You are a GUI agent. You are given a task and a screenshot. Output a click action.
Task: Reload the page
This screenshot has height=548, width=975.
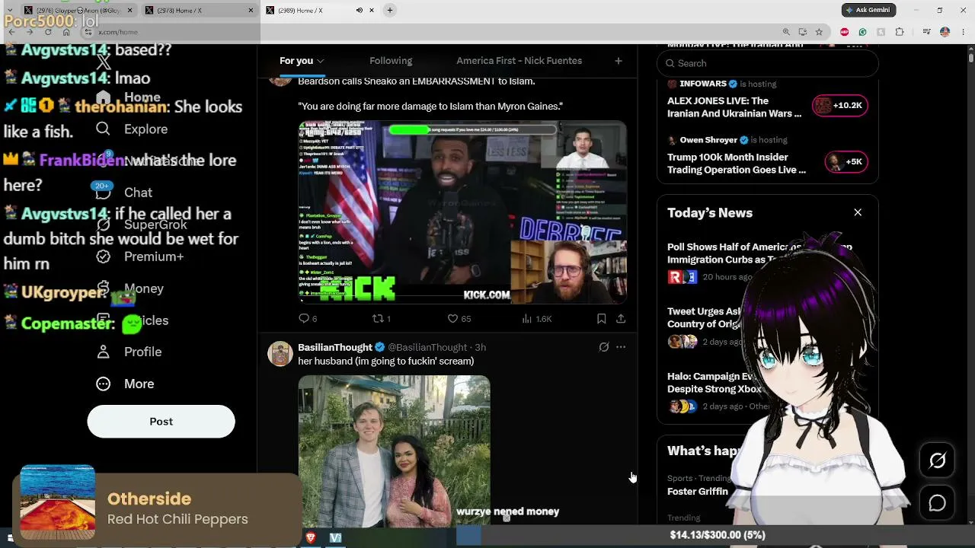click(48, 32)
